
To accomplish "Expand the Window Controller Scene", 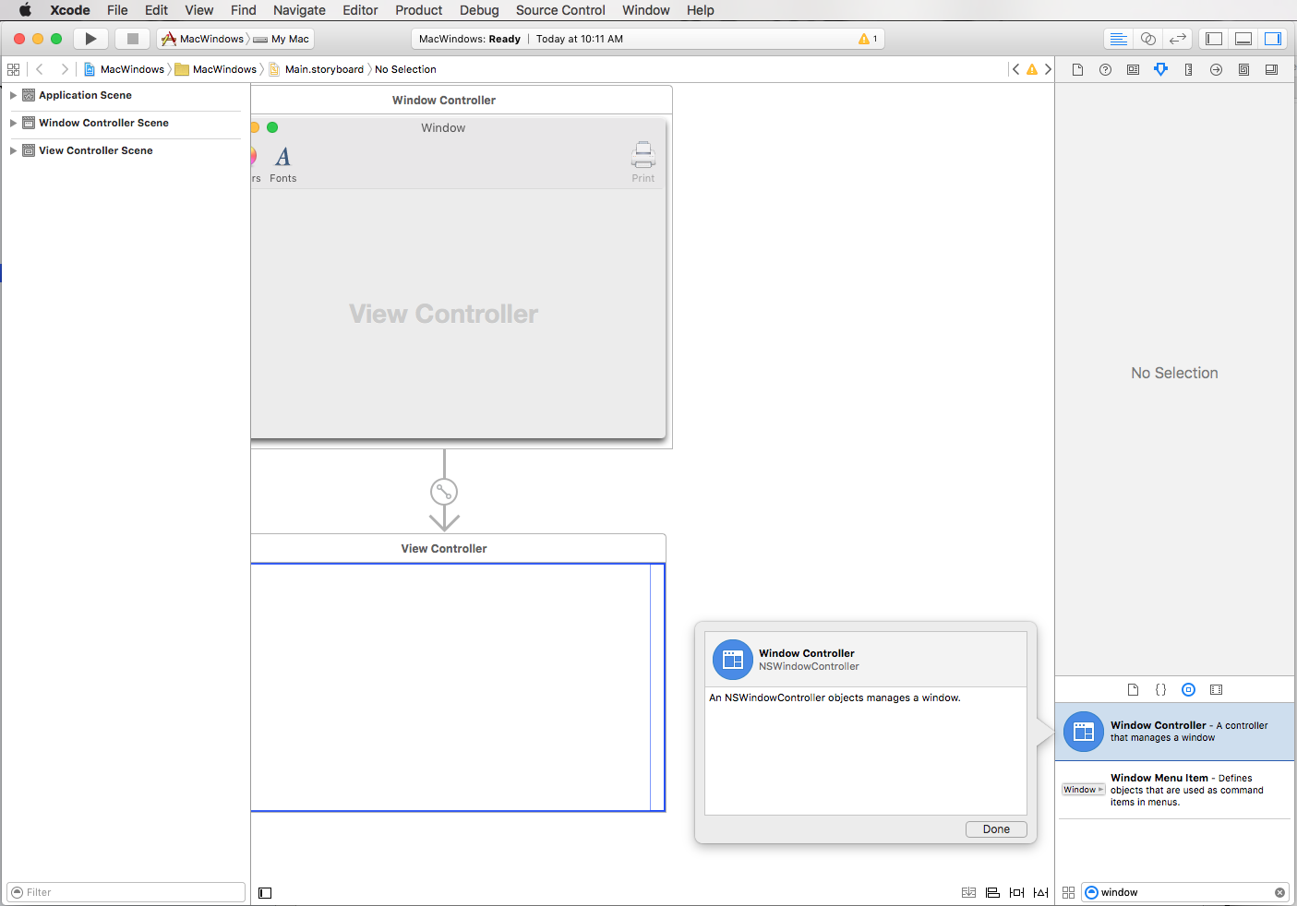I will [13, 123].
